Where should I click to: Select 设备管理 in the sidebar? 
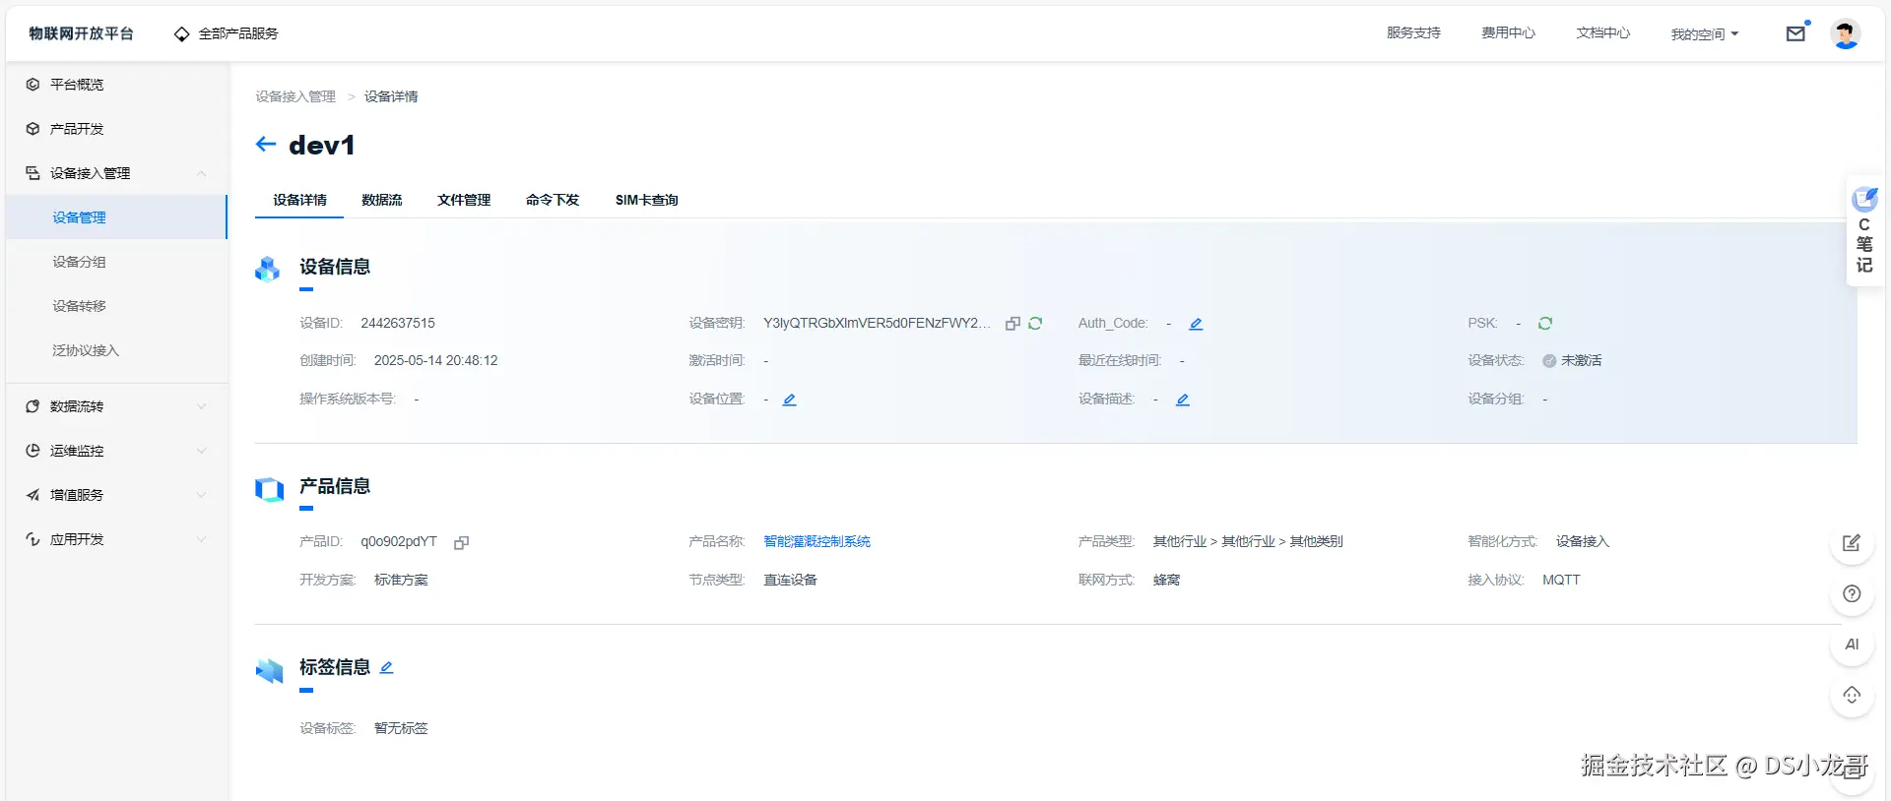[x=116, y=217]
